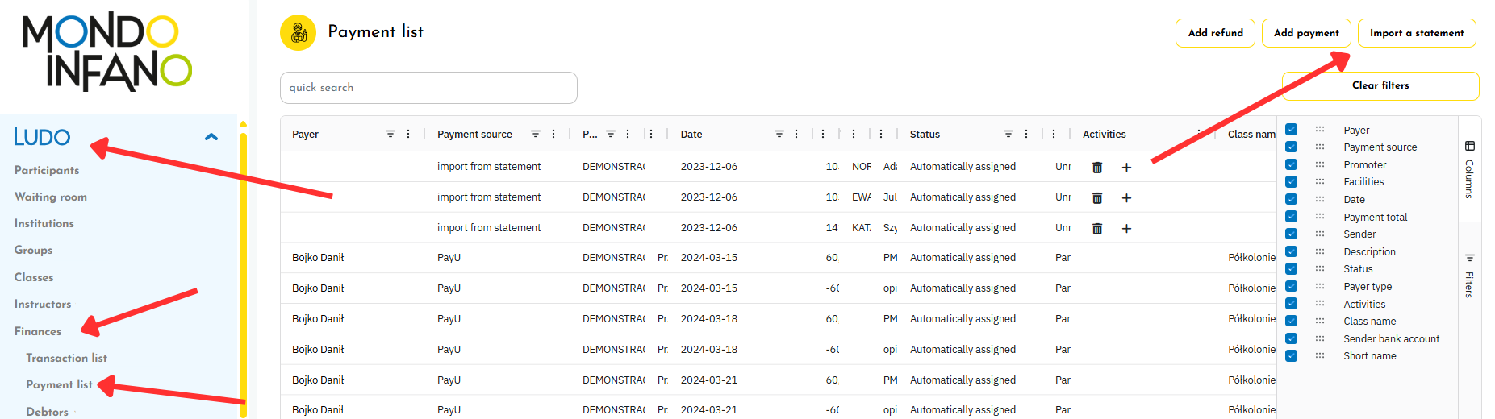Open the Status column three-dot menu
Viewport: 1495px width, 419px height.
[1026, 135]
